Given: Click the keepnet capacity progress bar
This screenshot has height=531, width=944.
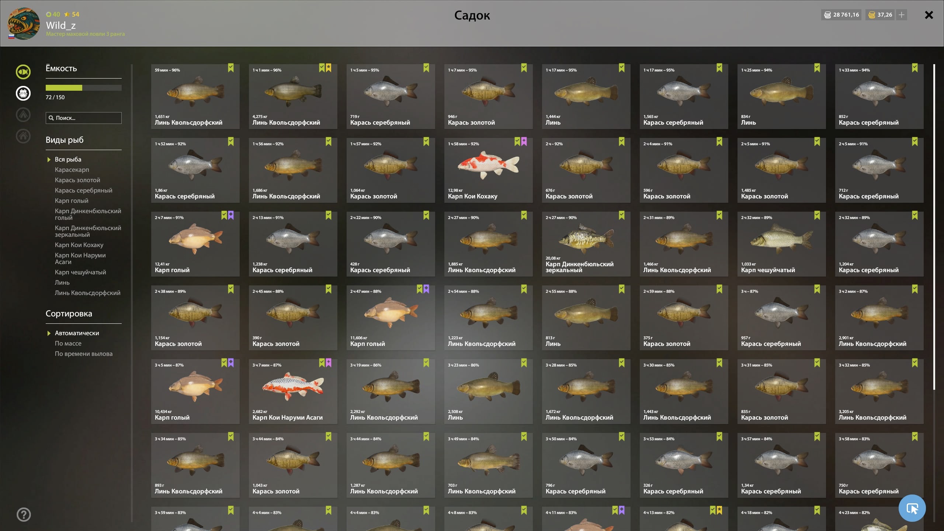Looking at the screenshot, I should (84, 88).
